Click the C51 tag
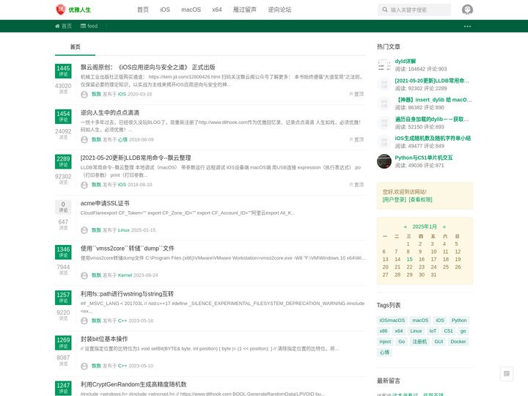The height and width of the screenshot is (396, 528). [x=448, y=331]
